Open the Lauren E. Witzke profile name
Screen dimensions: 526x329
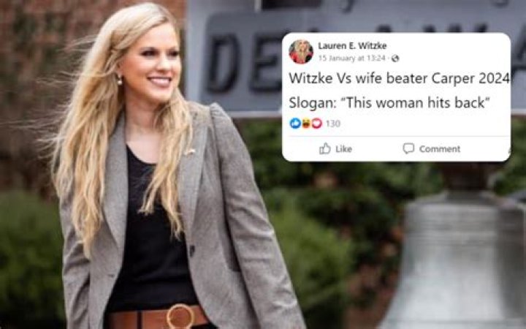[352, 45]
